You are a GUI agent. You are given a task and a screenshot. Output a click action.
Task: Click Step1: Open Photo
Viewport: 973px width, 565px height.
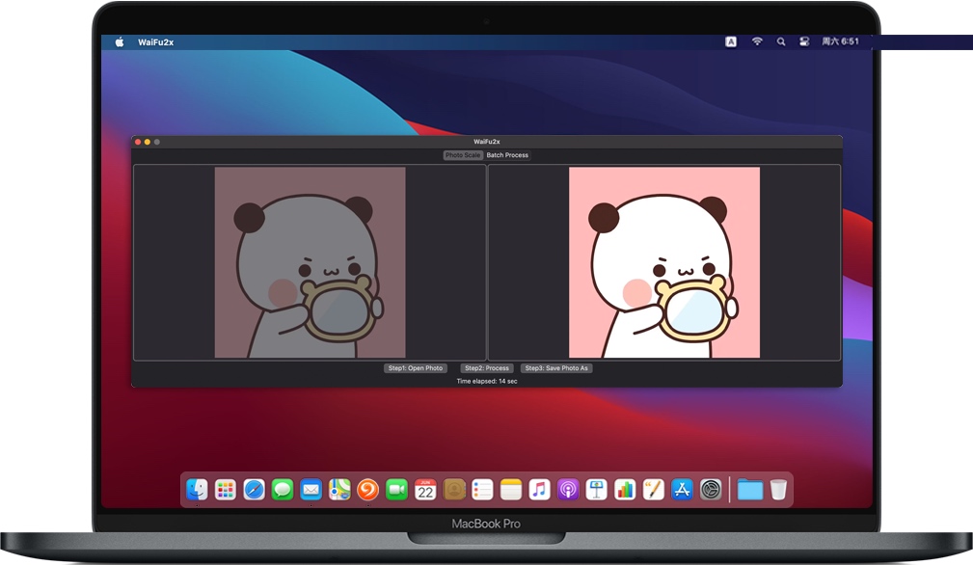(415, 367)
